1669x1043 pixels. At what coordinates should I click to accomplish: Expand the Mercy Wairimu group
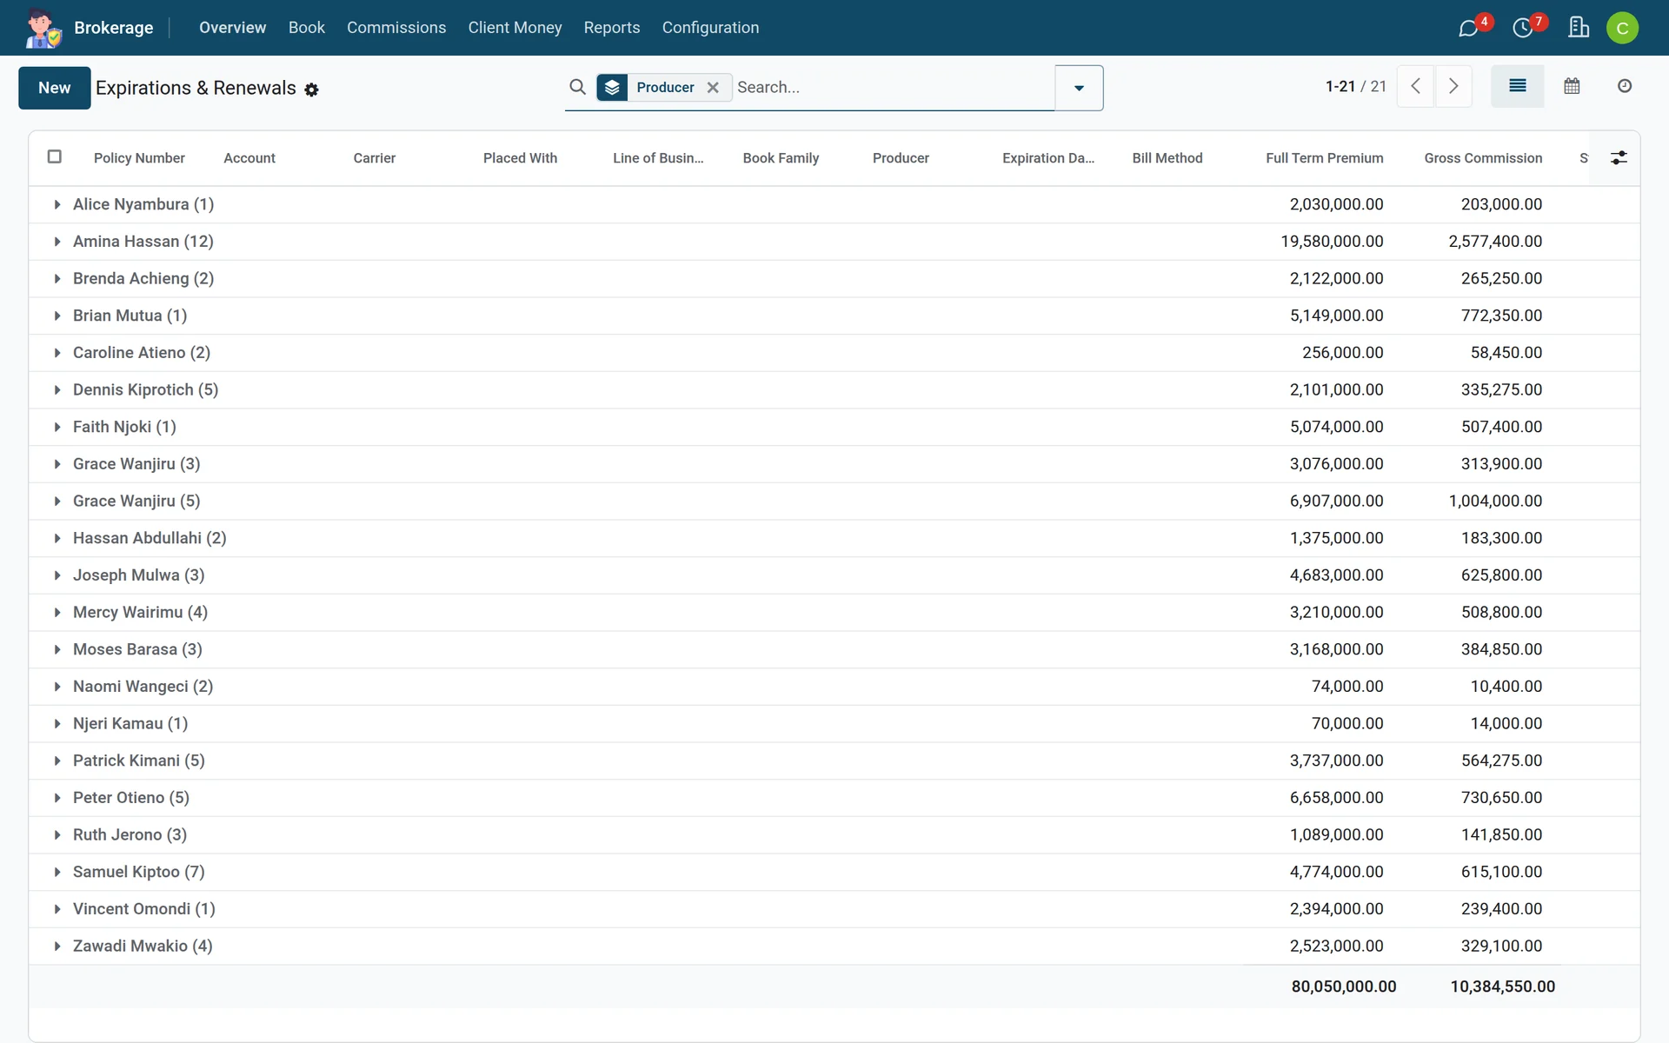point(57,613)
